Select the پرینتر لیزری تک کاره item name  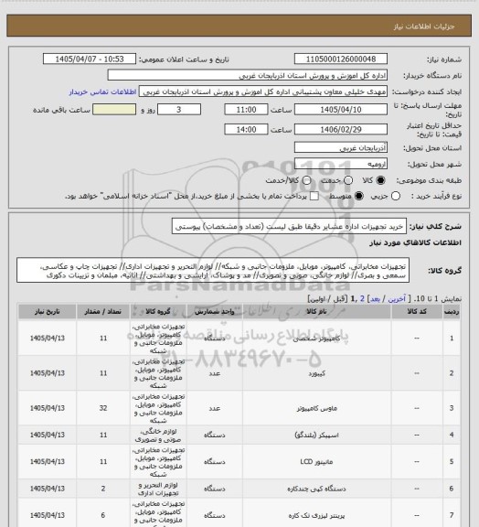click(x=316, y=515)
